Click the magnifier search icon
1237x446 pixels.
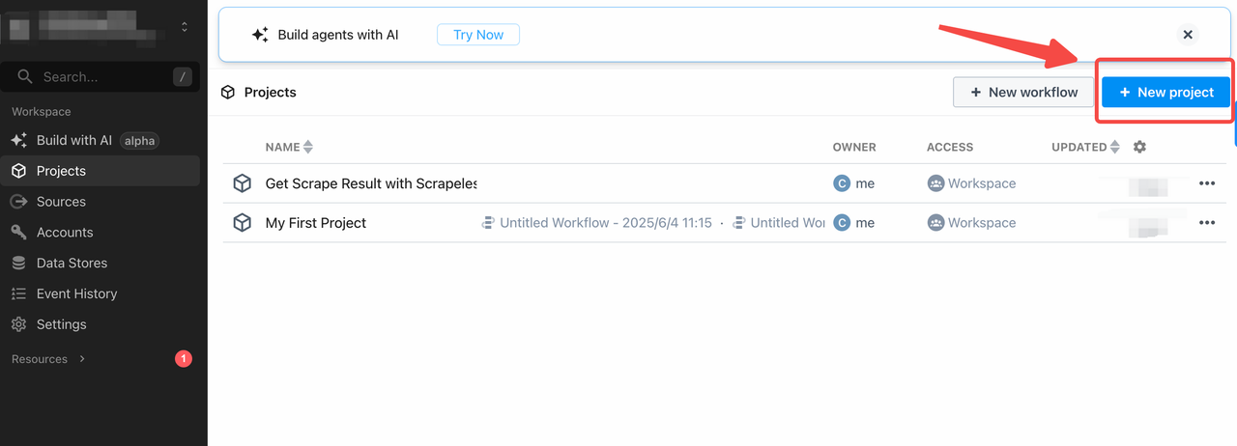pos(25,76)
